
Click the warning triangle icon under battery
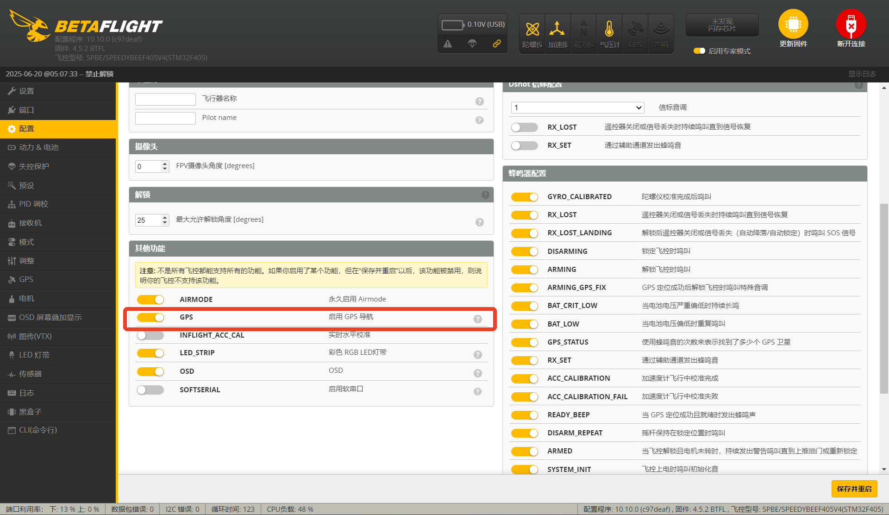point(447,44)
